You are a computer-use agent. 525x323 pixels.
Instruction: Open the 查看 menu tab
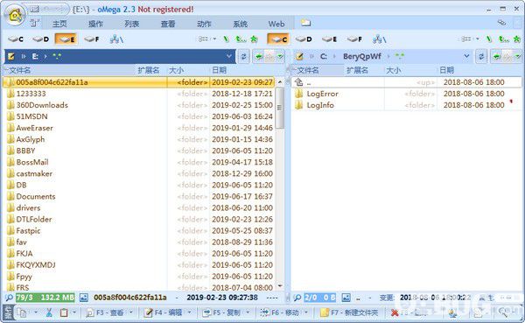coord(168,24)
